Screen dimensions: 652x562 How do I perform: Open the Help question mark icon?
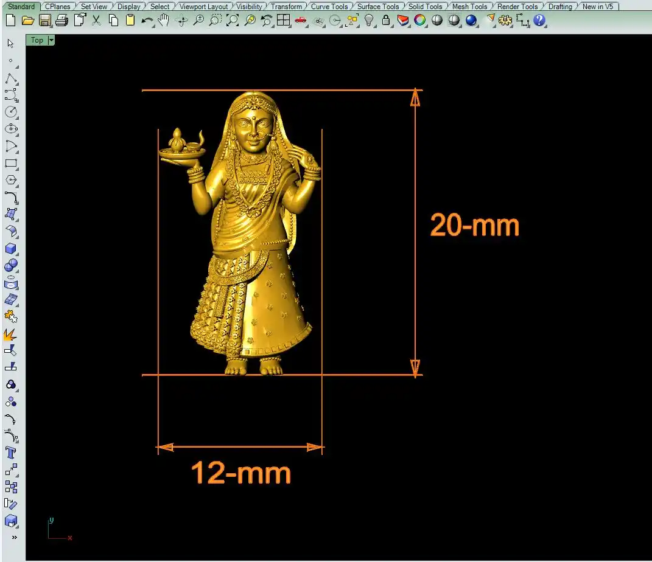click(539, 20)
